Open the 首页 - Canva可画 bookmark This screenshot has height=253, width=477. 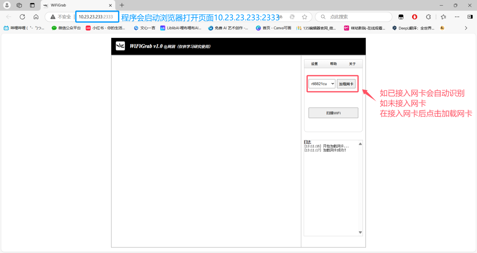click(x=274, y=28)
